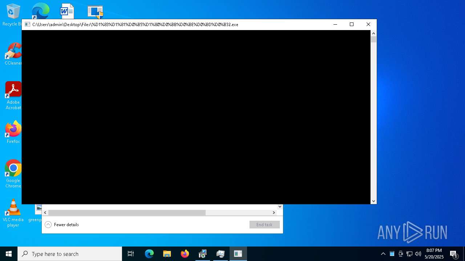Open the notification center icon
This screenshot has height=261, width=465.
tap(454, 254)
